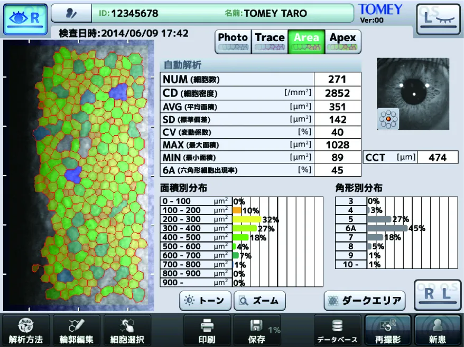
Task: Click the fixation target position icon
Action: [388, 119]
